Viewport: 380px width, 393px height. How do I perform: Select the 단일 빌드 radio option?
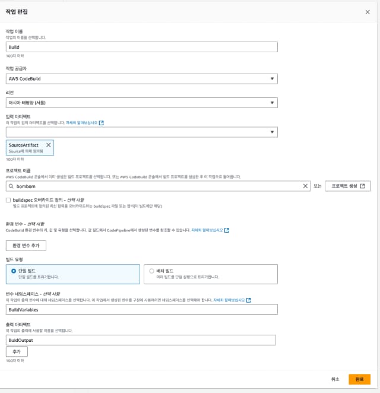14,271
